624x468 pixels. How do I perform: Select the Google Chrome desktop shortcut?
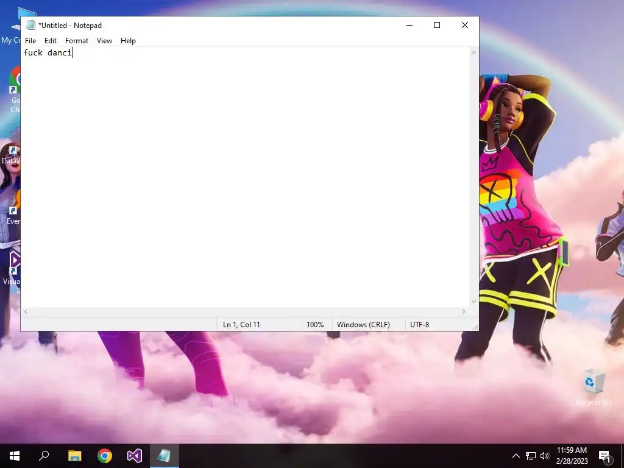click(15, 90)
